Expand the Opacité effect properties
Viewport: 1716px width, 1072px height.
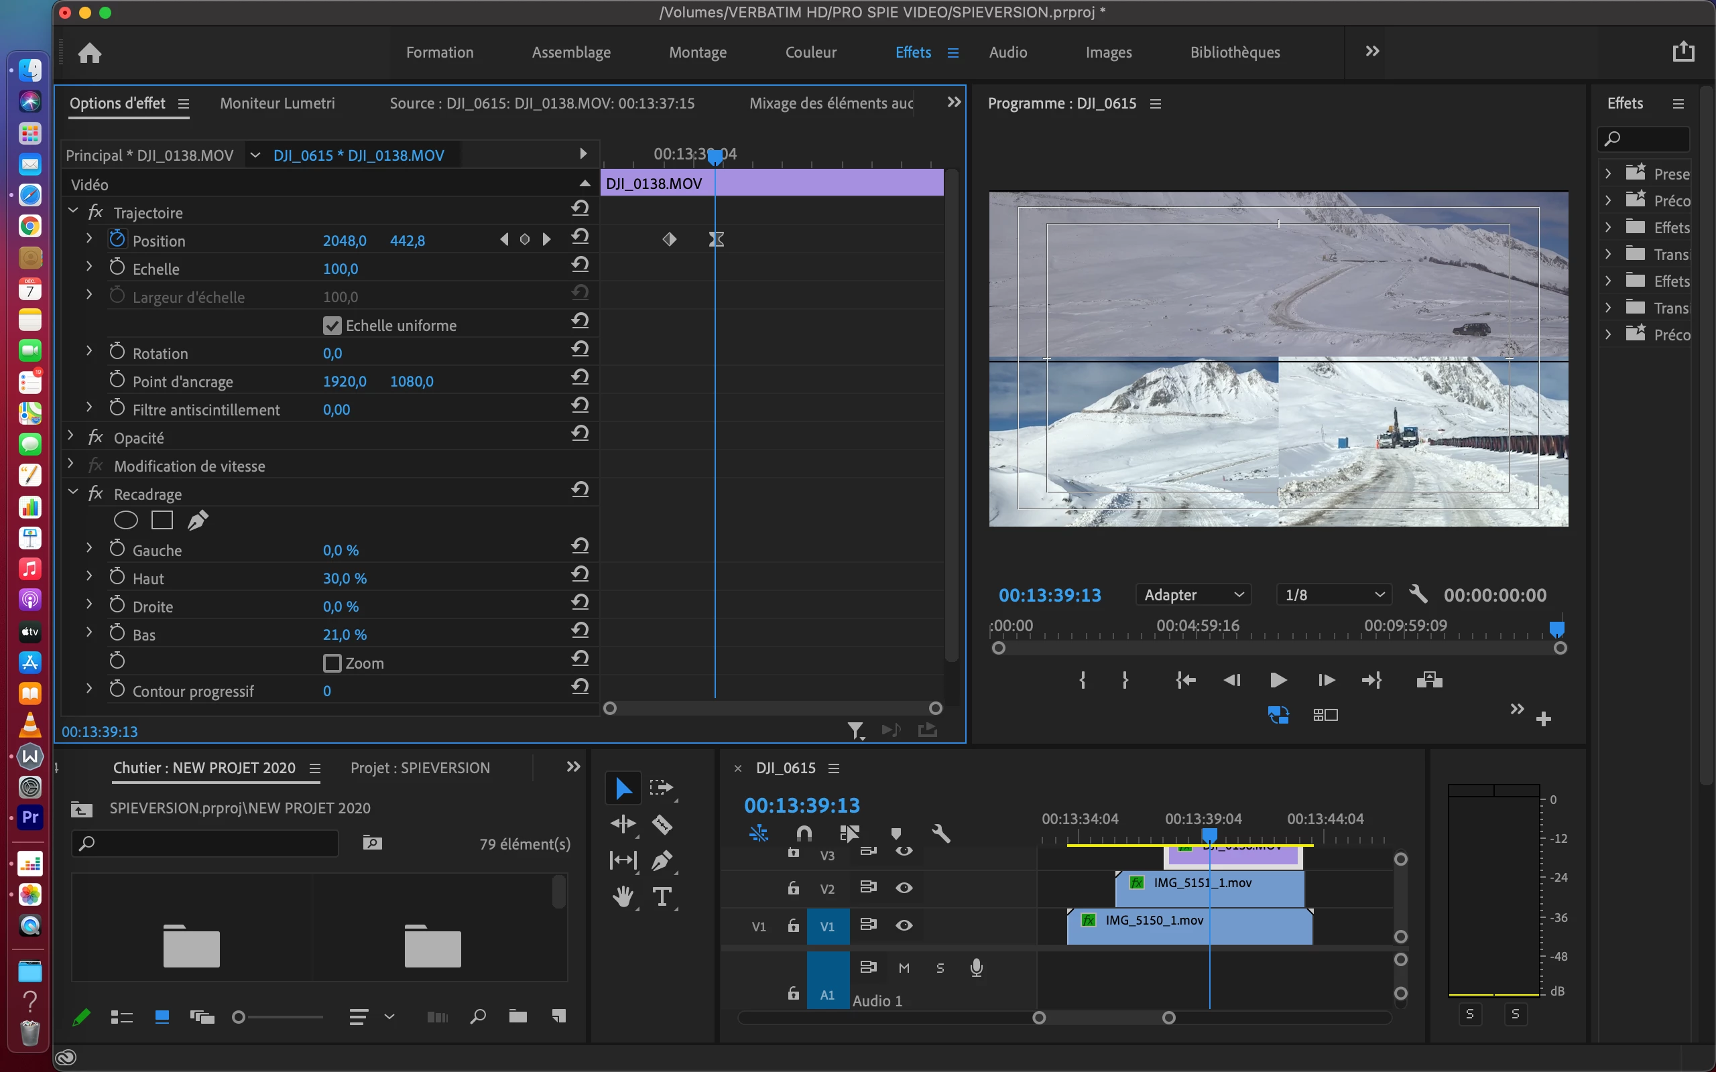(72, 437)
